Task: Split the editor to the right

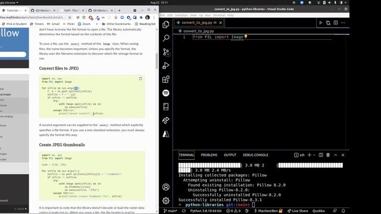Action: click(336, 23)
